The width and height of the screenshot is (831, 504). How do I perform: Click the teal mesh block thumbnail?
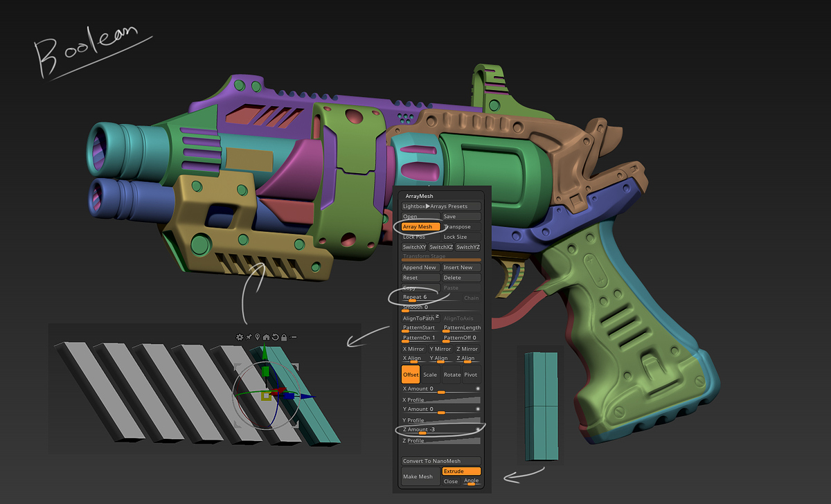coord(541,406)
